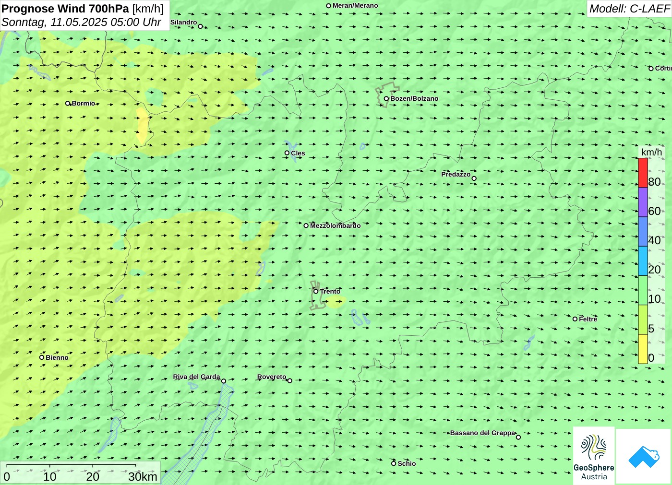Click the Rovereto city marker
This screenshot has width=672, height=485.
click(289, 380)
